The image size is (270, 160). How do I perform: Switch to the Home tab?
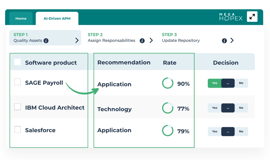[x=21, y=19]
